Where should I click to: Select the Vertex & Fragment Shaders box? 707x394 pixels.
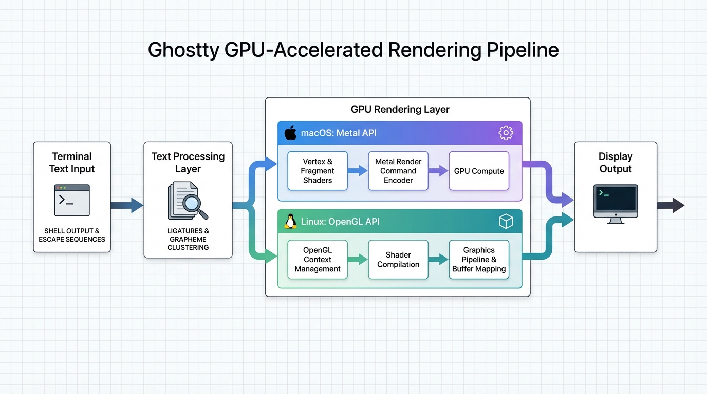318,171
